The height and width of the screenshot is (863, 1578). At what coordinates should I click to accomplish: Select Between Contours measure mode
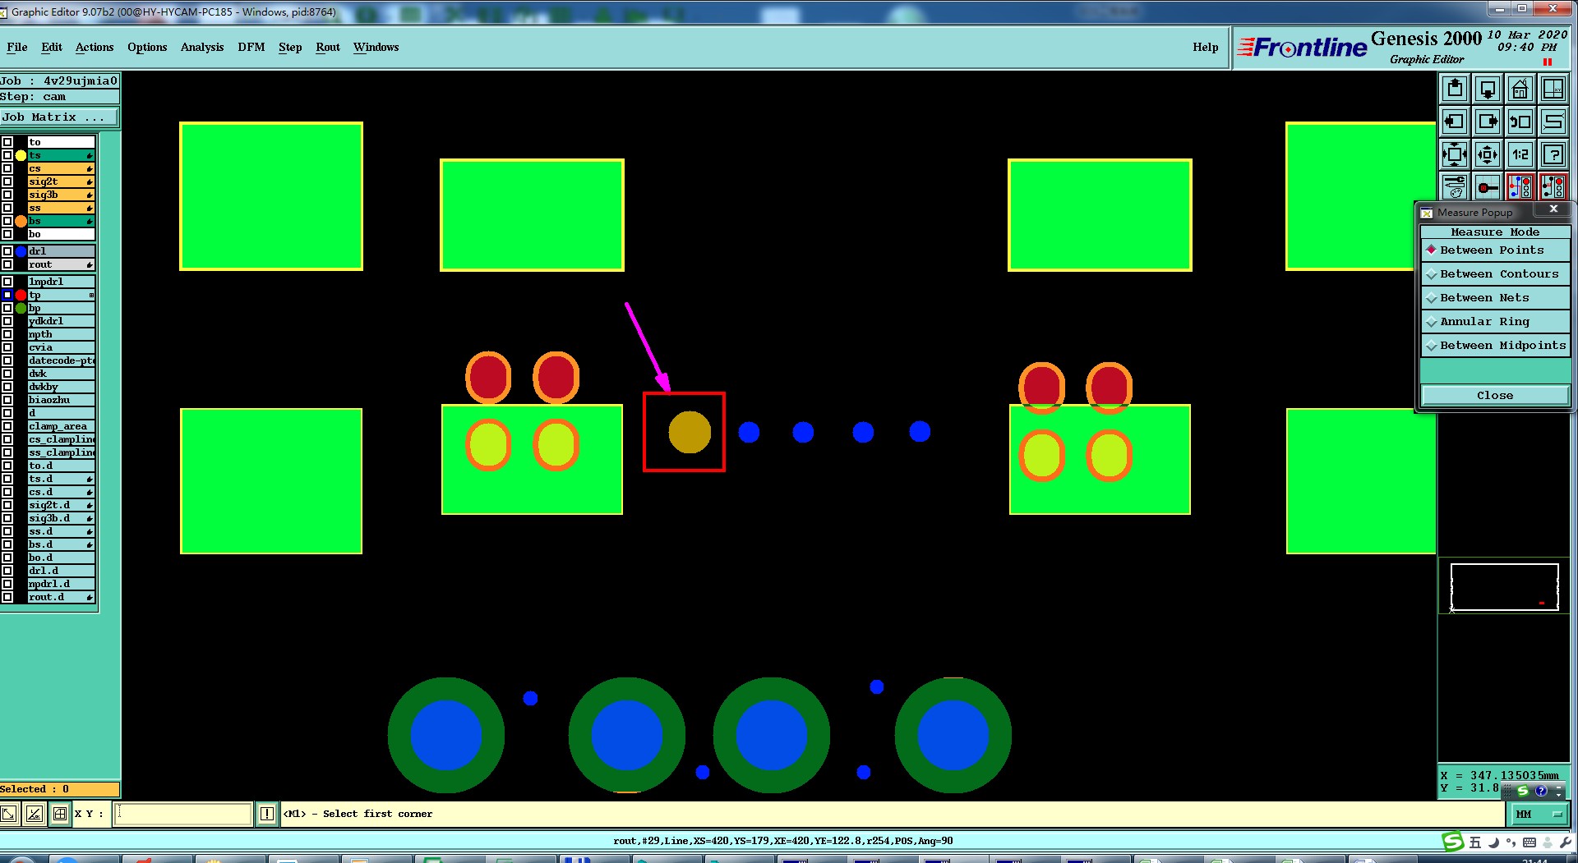[x=1495, y=274]
